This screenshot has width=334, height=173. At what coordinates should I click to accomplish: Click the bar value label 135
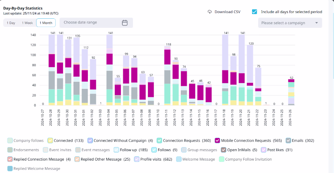[78, 36]
